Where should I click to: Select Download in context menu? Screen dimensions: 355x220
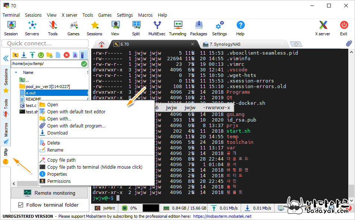(x=96, y=133)
